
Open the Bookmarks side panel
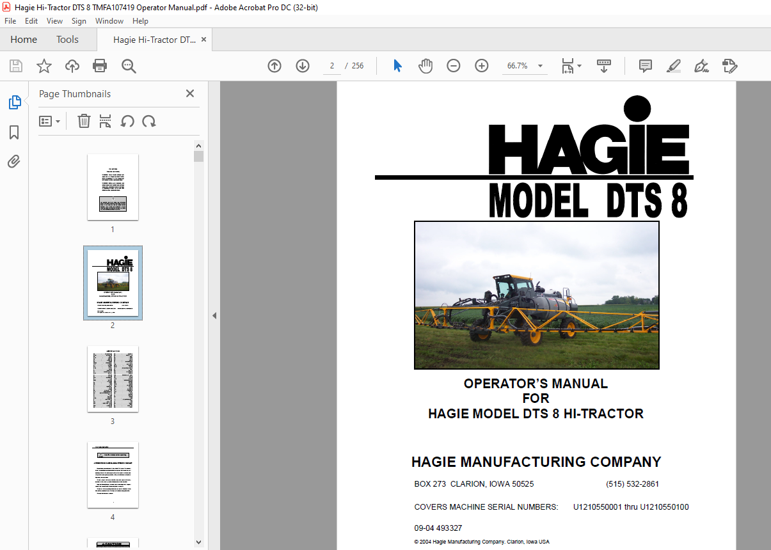(14, 132)
